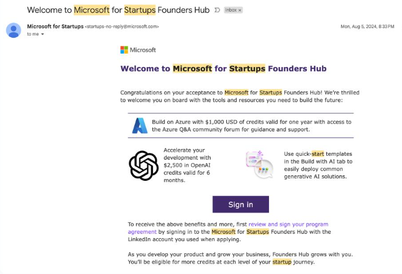Click the importance marker icon beside subject
This screenshot has height=274, width=402.
tap(217, 10)
